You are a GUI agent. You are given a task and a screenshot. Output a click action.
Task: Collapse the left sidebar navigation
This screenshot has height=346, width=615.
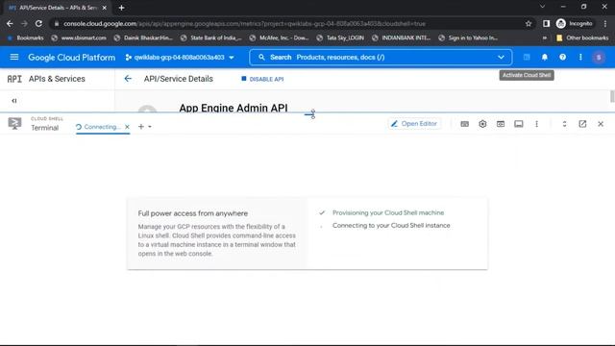(14, 101)
